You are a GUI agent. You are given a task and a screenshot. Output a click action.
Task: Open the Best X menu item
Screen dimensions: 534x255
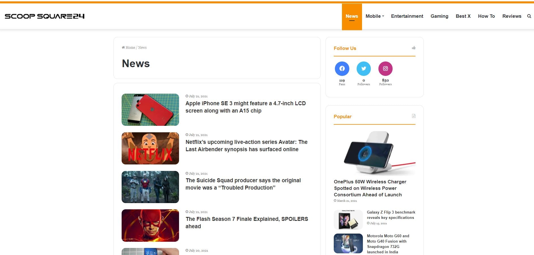click(463, 16)
